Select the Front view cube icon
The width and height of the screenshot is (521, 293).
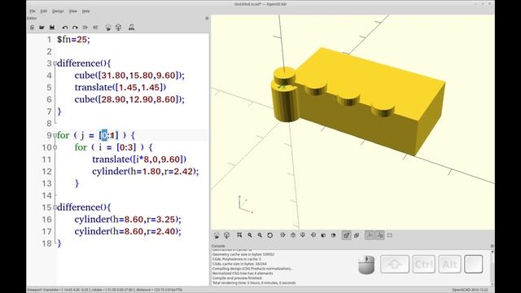323,235
